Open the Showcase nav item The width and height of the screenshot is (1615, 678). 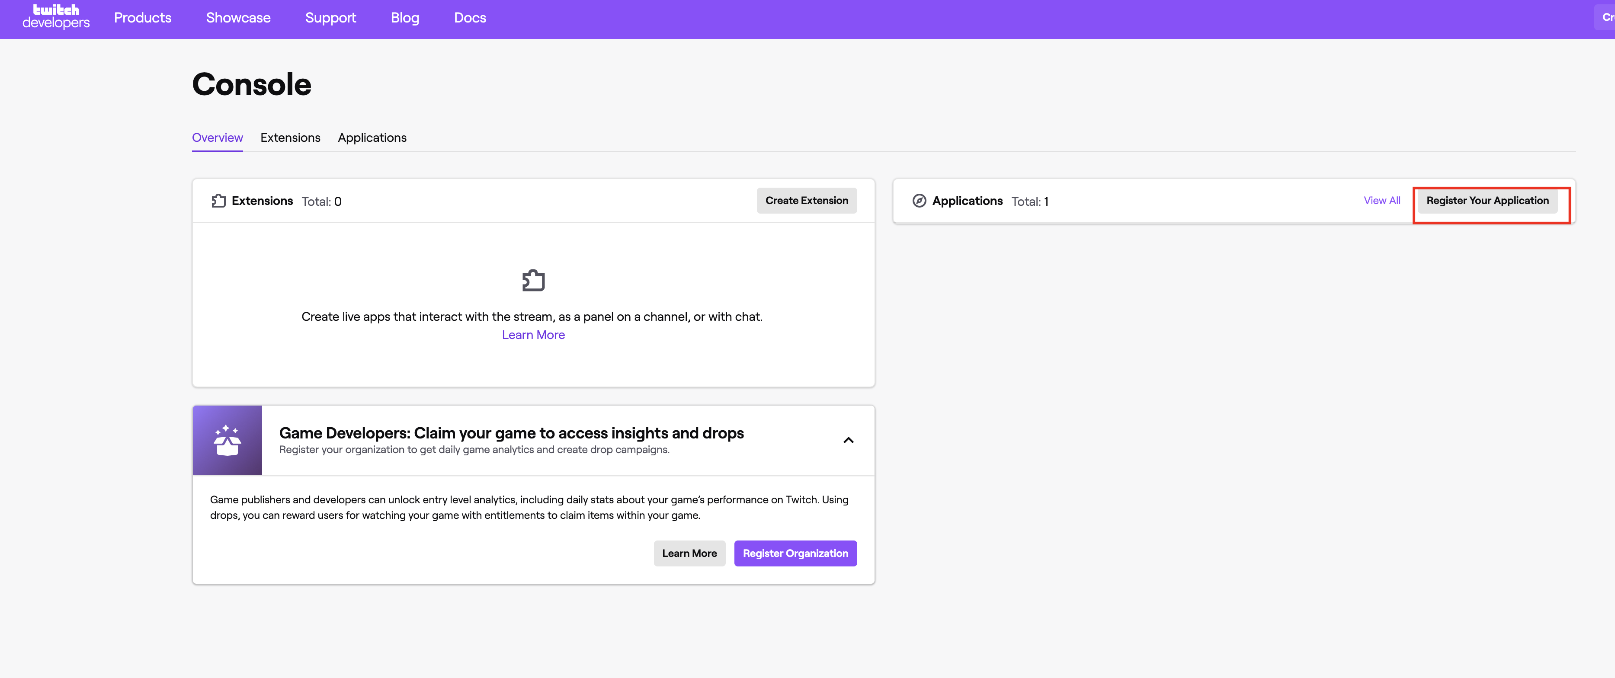tap(238, 18)
